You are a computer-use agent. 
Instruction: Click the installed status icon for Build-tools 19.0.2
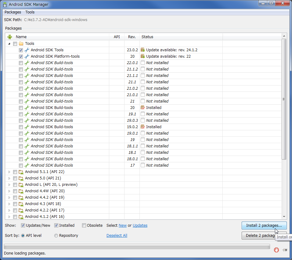tap(143, 127)
